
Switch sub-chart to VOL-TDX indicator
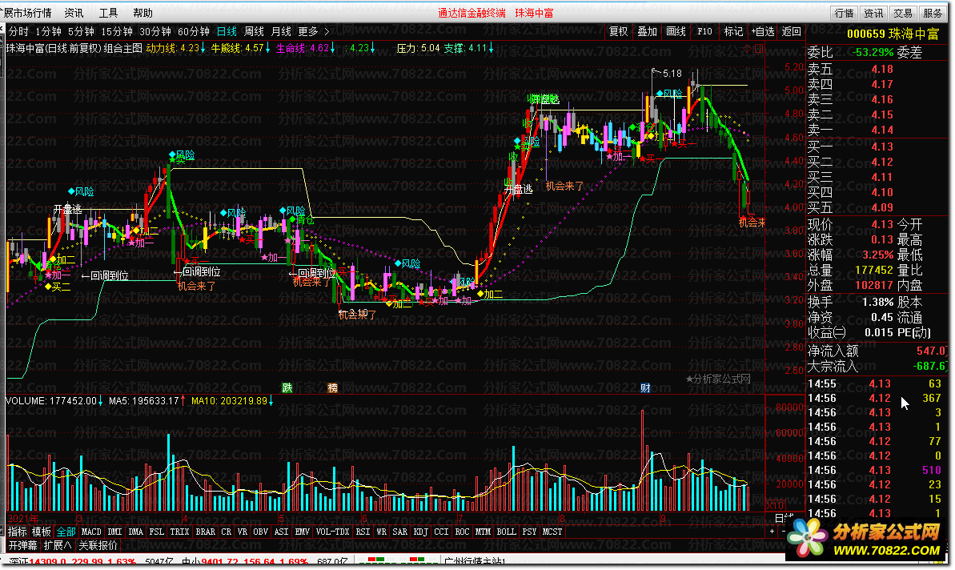pyautogui.click(x=332, y=532)
